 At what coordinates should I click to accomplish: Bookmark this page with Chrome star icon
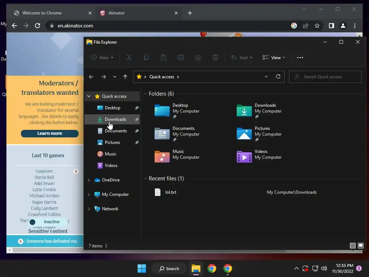click(317, 26)
